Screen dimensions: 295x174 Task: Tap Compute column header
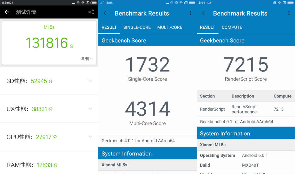click(x=283, y=96)
